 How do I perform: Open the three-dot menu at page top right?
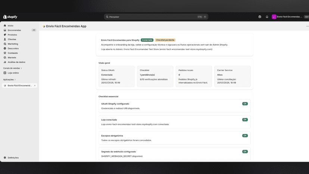click(x=307, y=26)
